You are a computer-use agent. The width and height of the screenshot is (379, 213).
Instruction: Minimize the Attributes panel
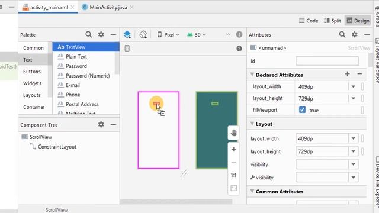367,34
